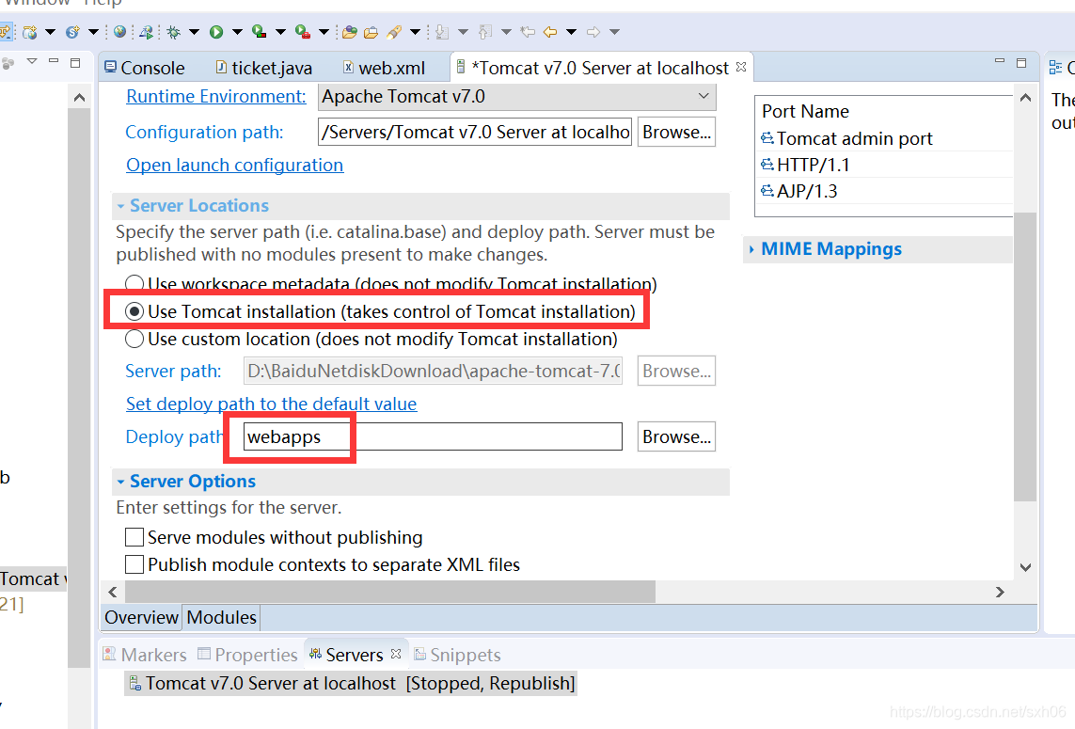Close the Tomcat v7.0 Server editor tab
Screen dimensions: 1075x729
tap(741, 67)
